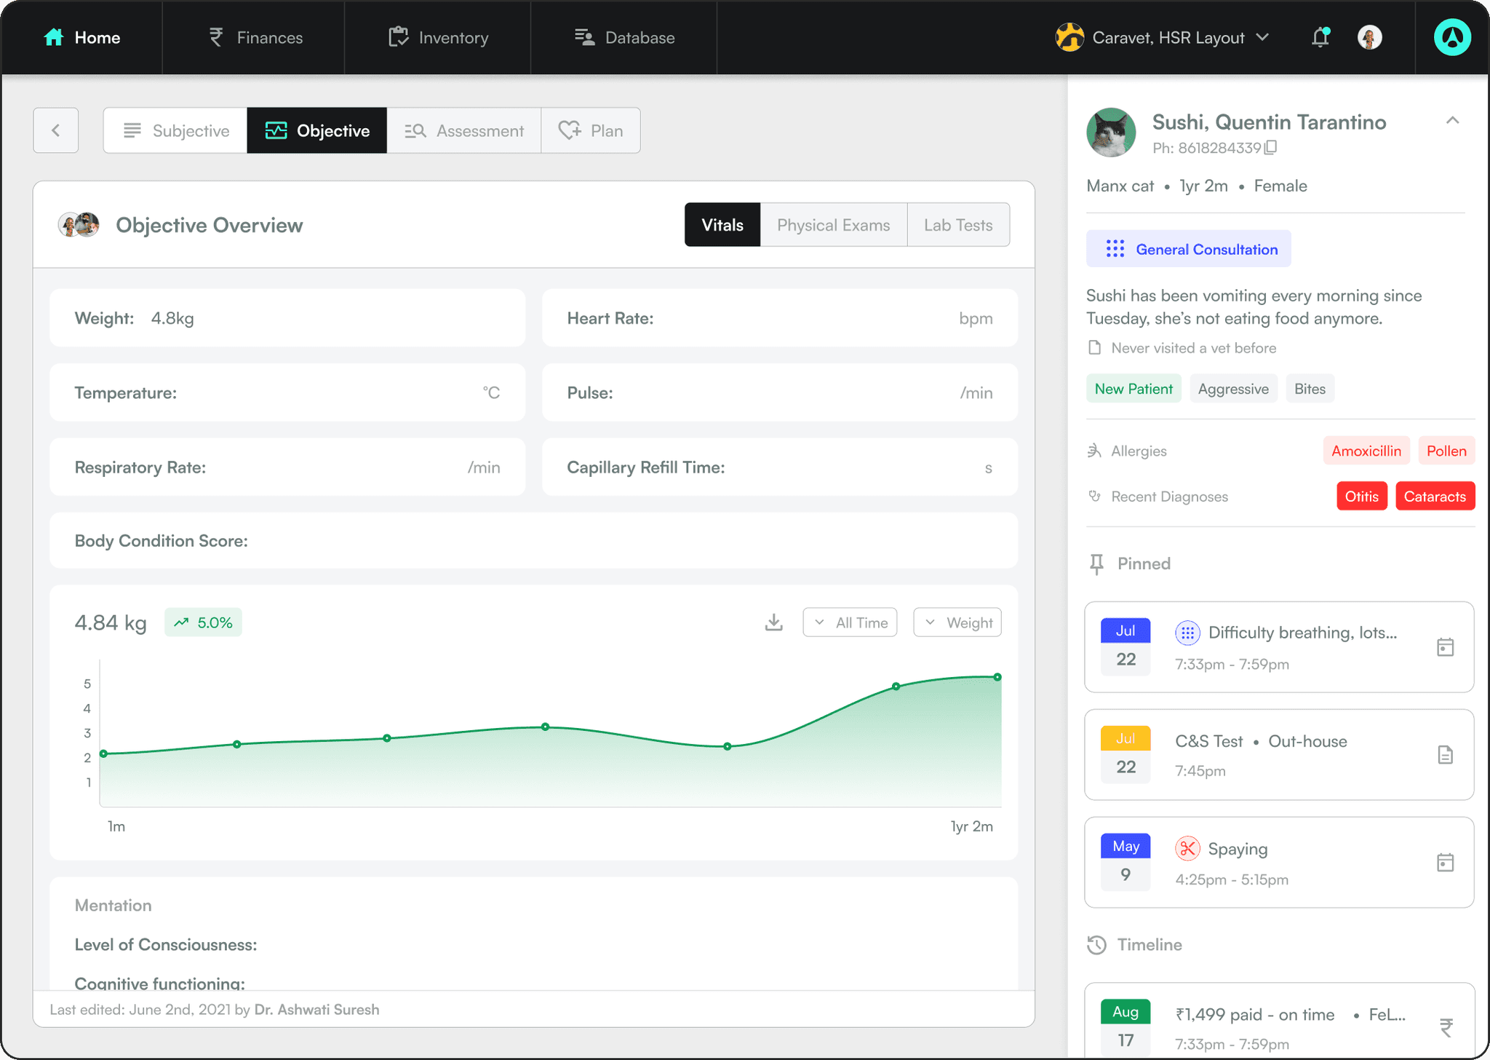Click the teal app logo icon
The height and width of the screenshot is (1060, 1490).
[x=1451, y=37]
